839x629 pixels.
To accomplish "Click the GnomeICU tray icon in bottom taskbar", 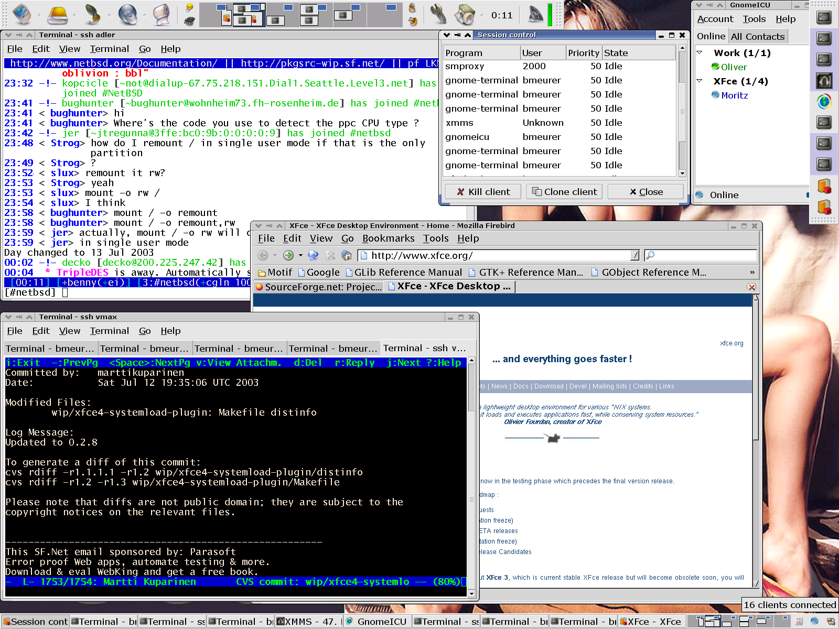I will tap(814, 621).
